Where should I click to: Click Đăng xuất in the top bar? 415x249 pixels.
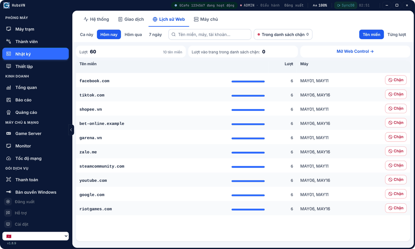[x=294, y=5]
